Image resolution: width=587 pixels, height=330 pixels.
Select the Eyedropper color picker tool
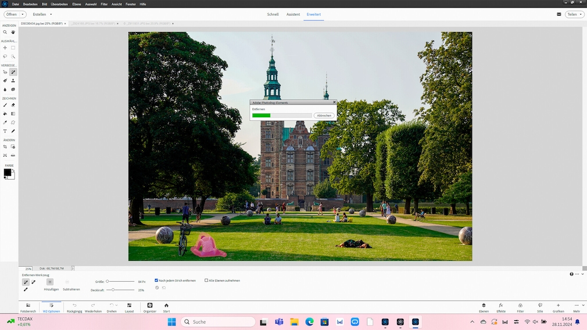5,123
